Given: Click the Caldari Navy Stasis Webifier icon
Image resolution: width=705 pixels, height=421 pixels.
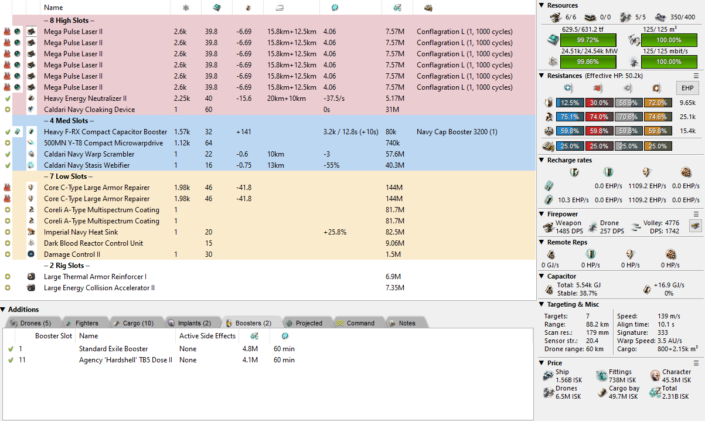Looking at the screenshot, I should click(x=31, y=165).
